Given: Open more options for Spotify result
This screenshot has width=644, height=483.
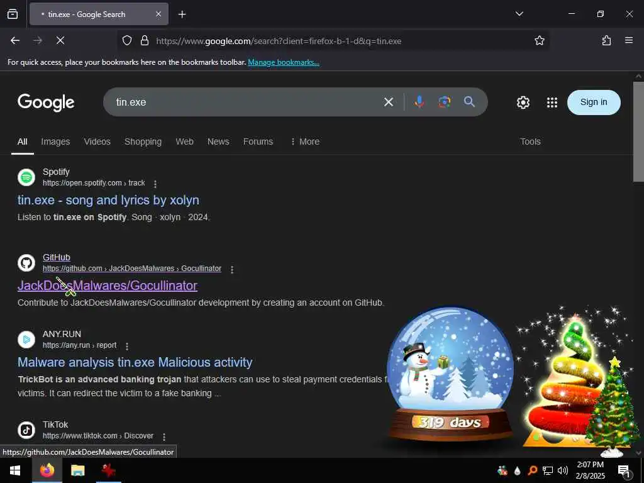Looking at the screenshot, I should pyautogui.click(x=155, y=184).
